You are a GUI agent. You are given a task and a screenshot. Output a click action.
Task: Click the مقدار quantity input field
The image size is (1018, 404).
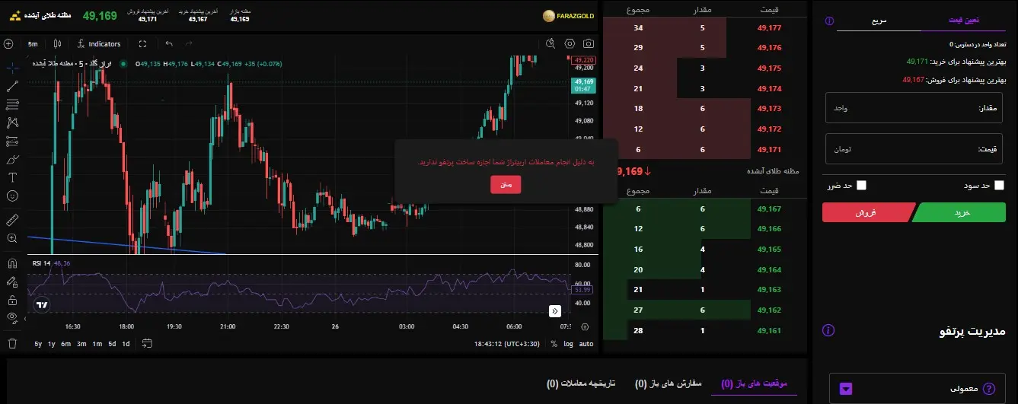[914, 108]
